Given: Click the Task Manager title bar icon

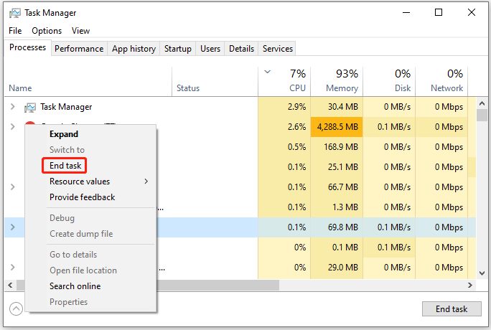Looking at the screenshot, I should point(15,13).
